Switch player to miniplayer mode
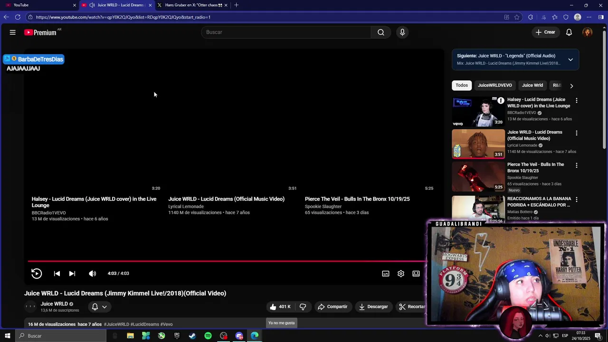The width and height of the screenshot is (608, 342). click(x=416, y=274)
